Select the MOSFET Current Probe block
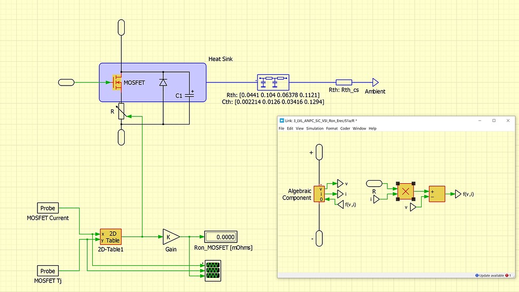This screenshot has height=292, width=519. [47, 207]
